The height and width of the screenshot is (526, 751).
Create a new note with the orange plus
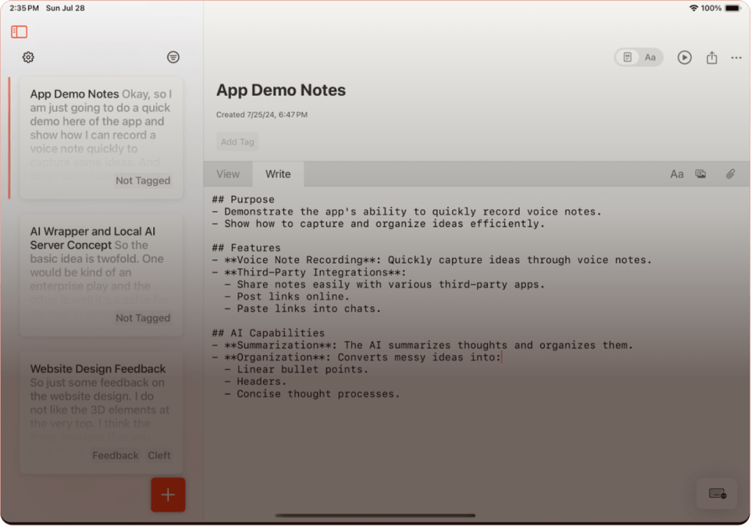click(x=168, y=495)
